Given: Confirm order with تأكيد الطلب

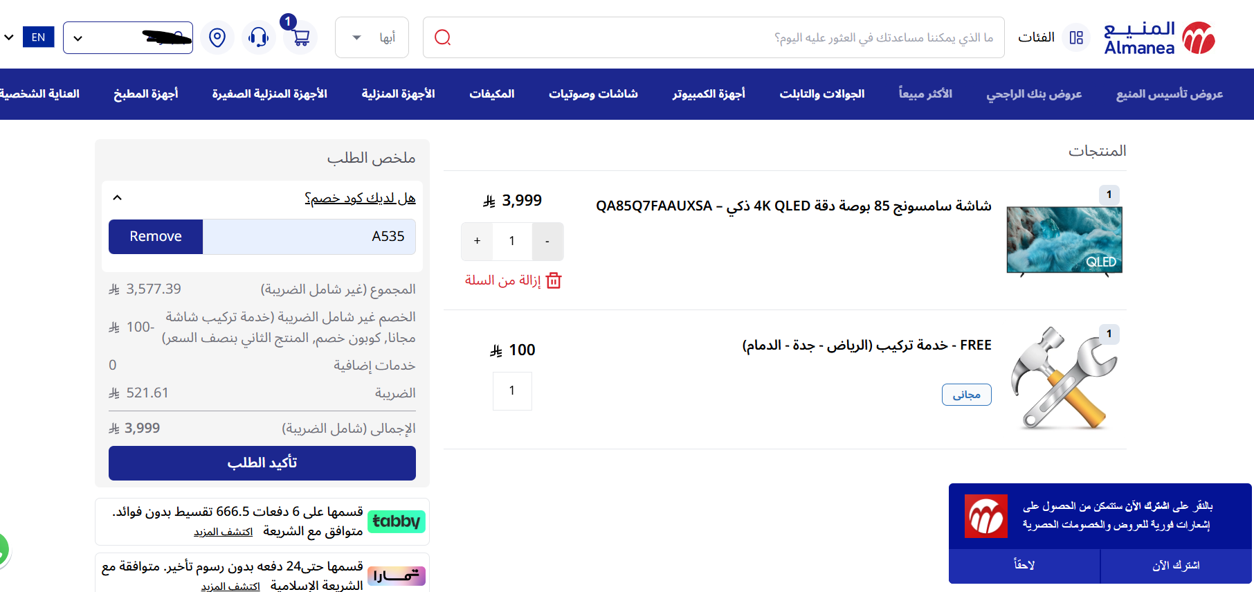Looking at the screenshot, I should 262,463.
